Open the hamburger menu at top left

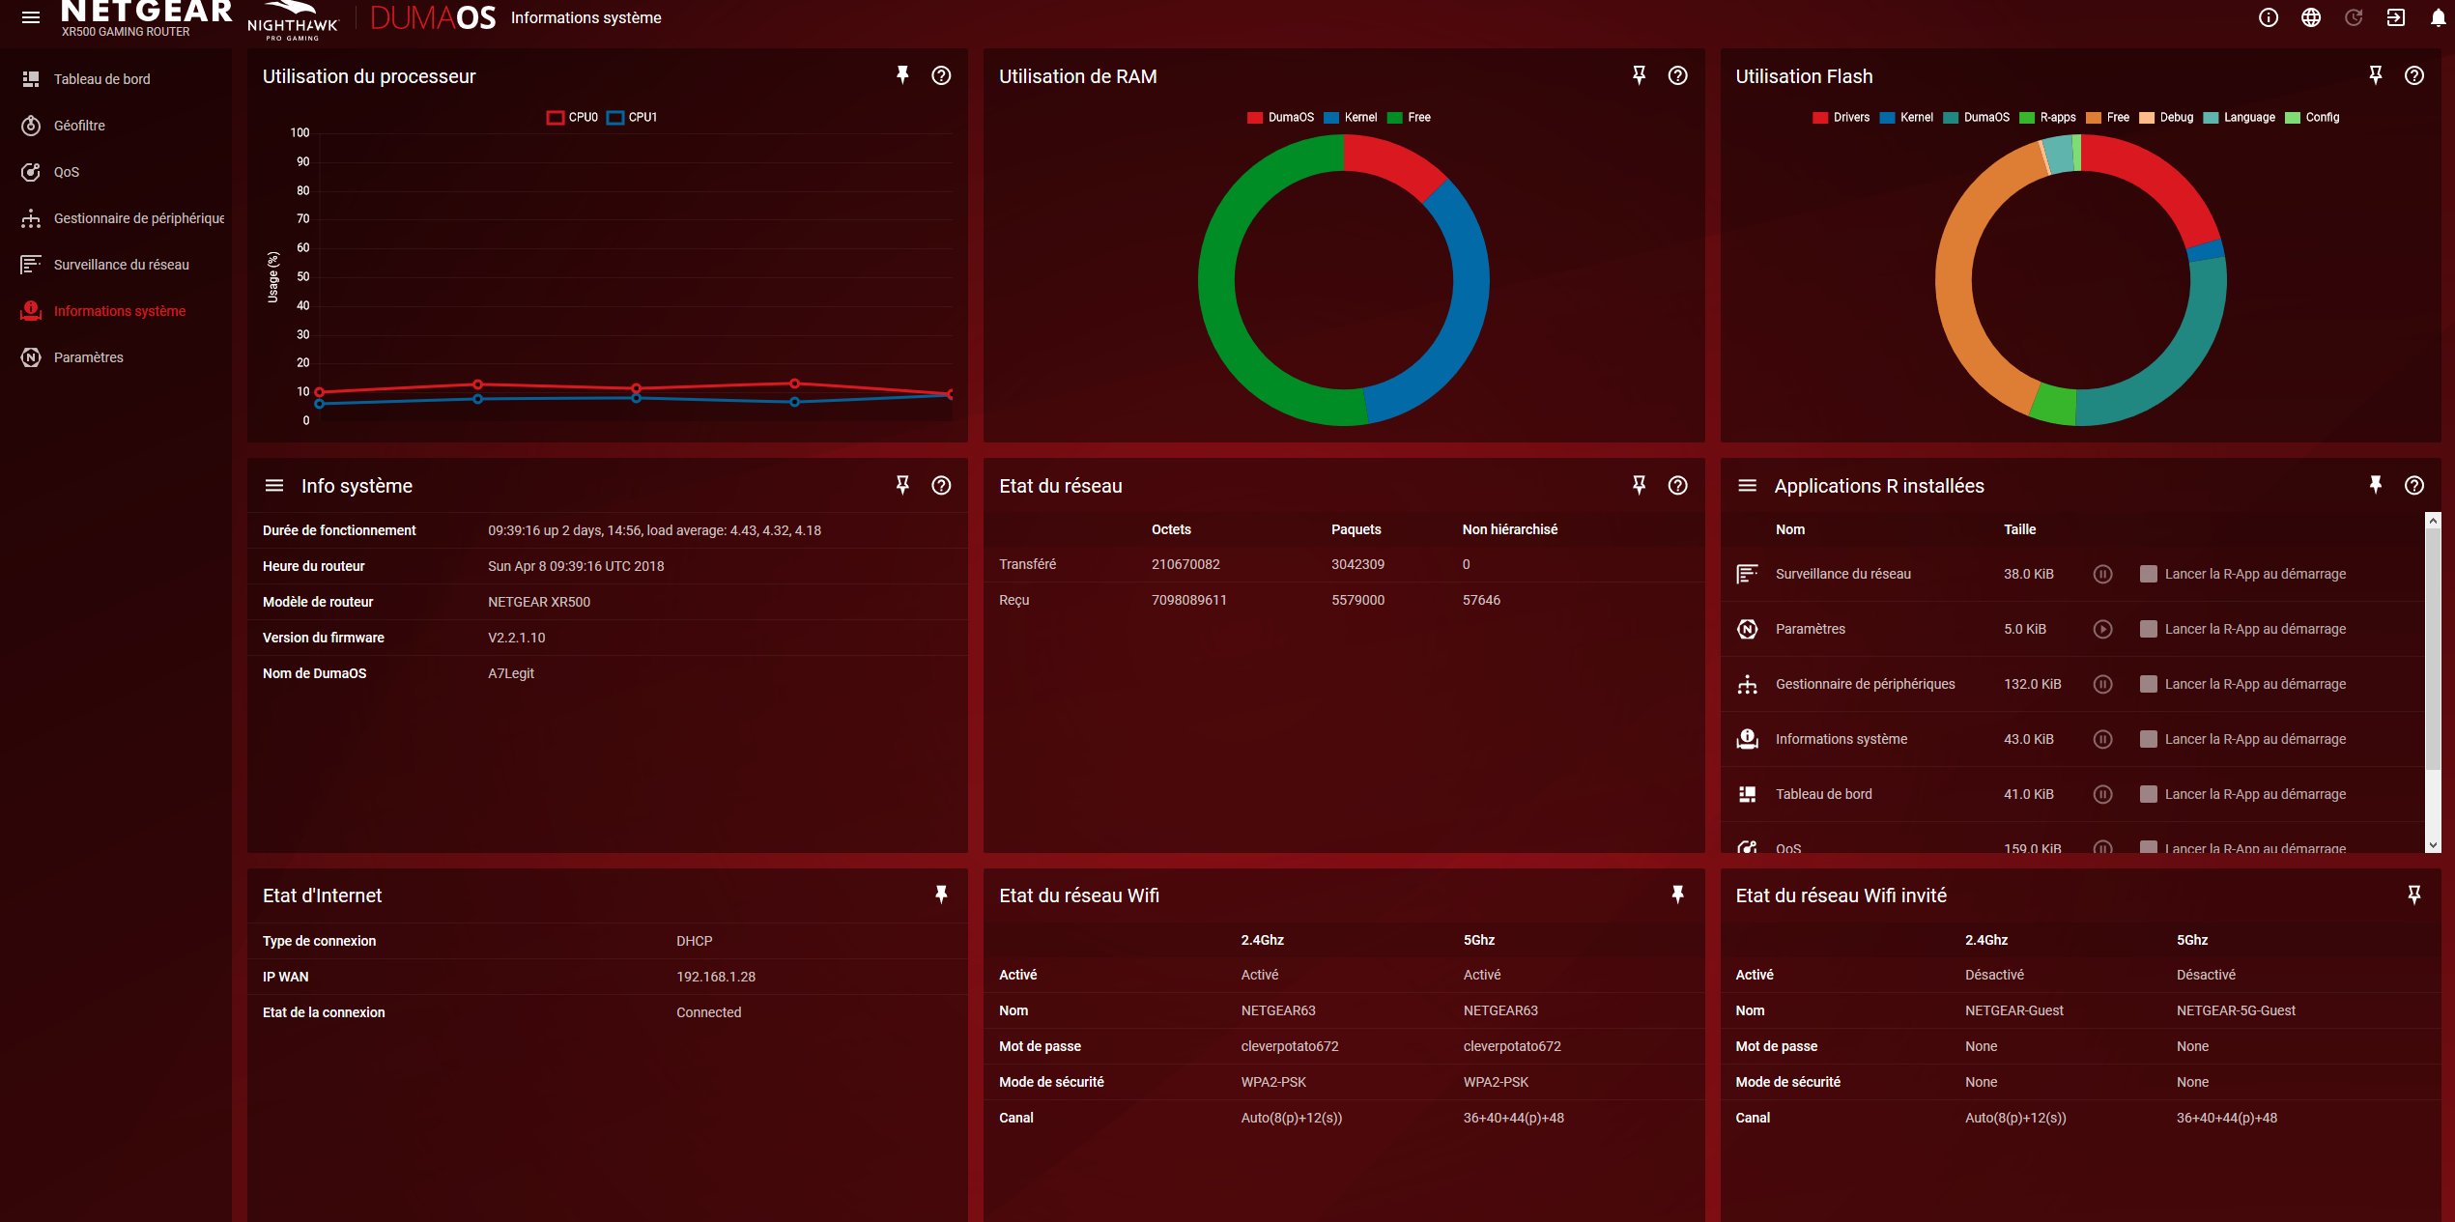tap(31, 17)
